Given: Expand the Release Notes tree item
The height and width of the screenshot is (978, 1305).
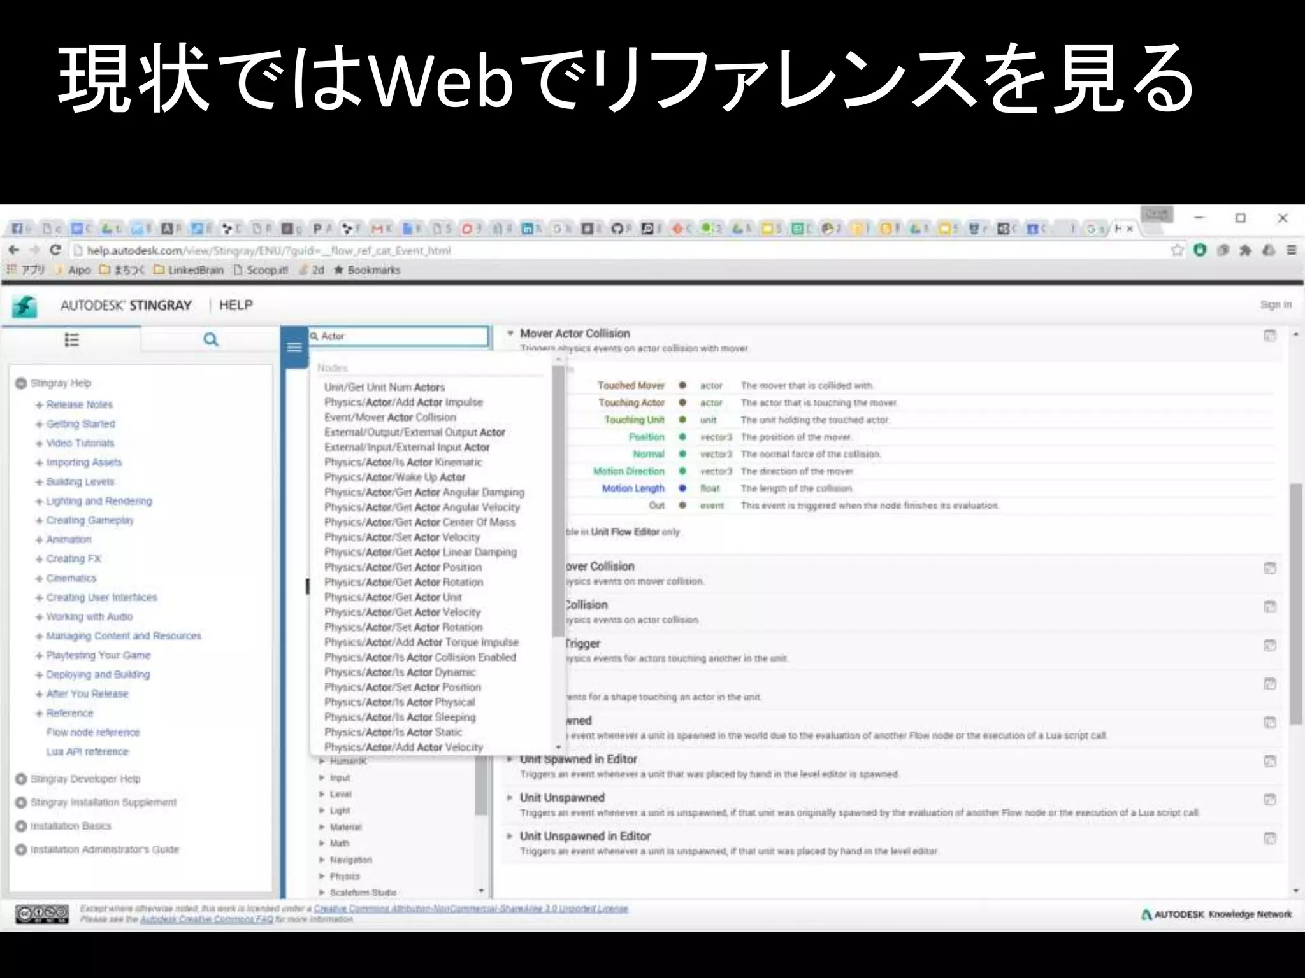Looking at the screenshot, I should pos(40,405).
